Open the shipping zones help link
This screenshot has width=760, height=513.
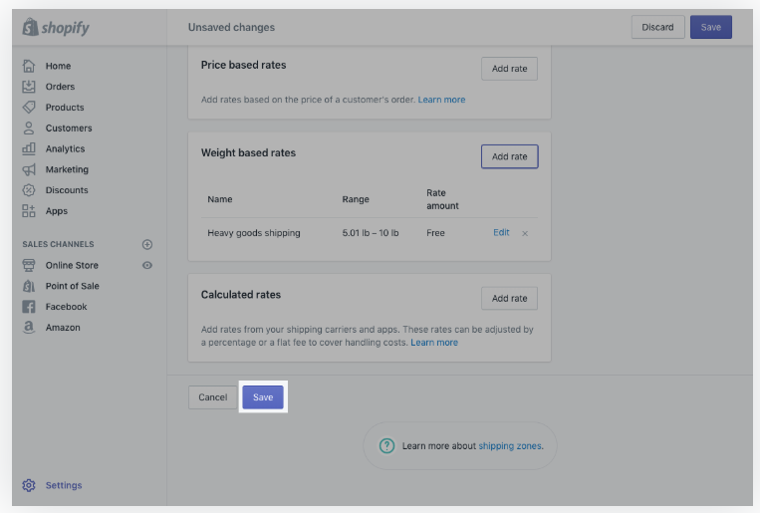click(x=510, y=446)
